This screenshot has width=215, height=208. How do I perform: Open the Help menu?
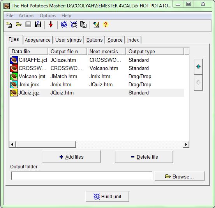coord(66,16)
